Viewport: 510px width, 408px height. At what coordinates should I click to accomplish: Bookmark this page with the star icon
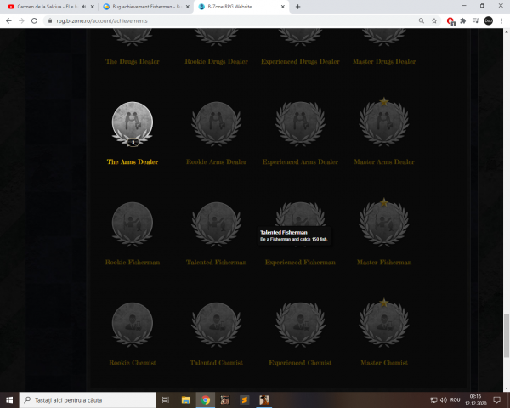(x=434, y=20)
